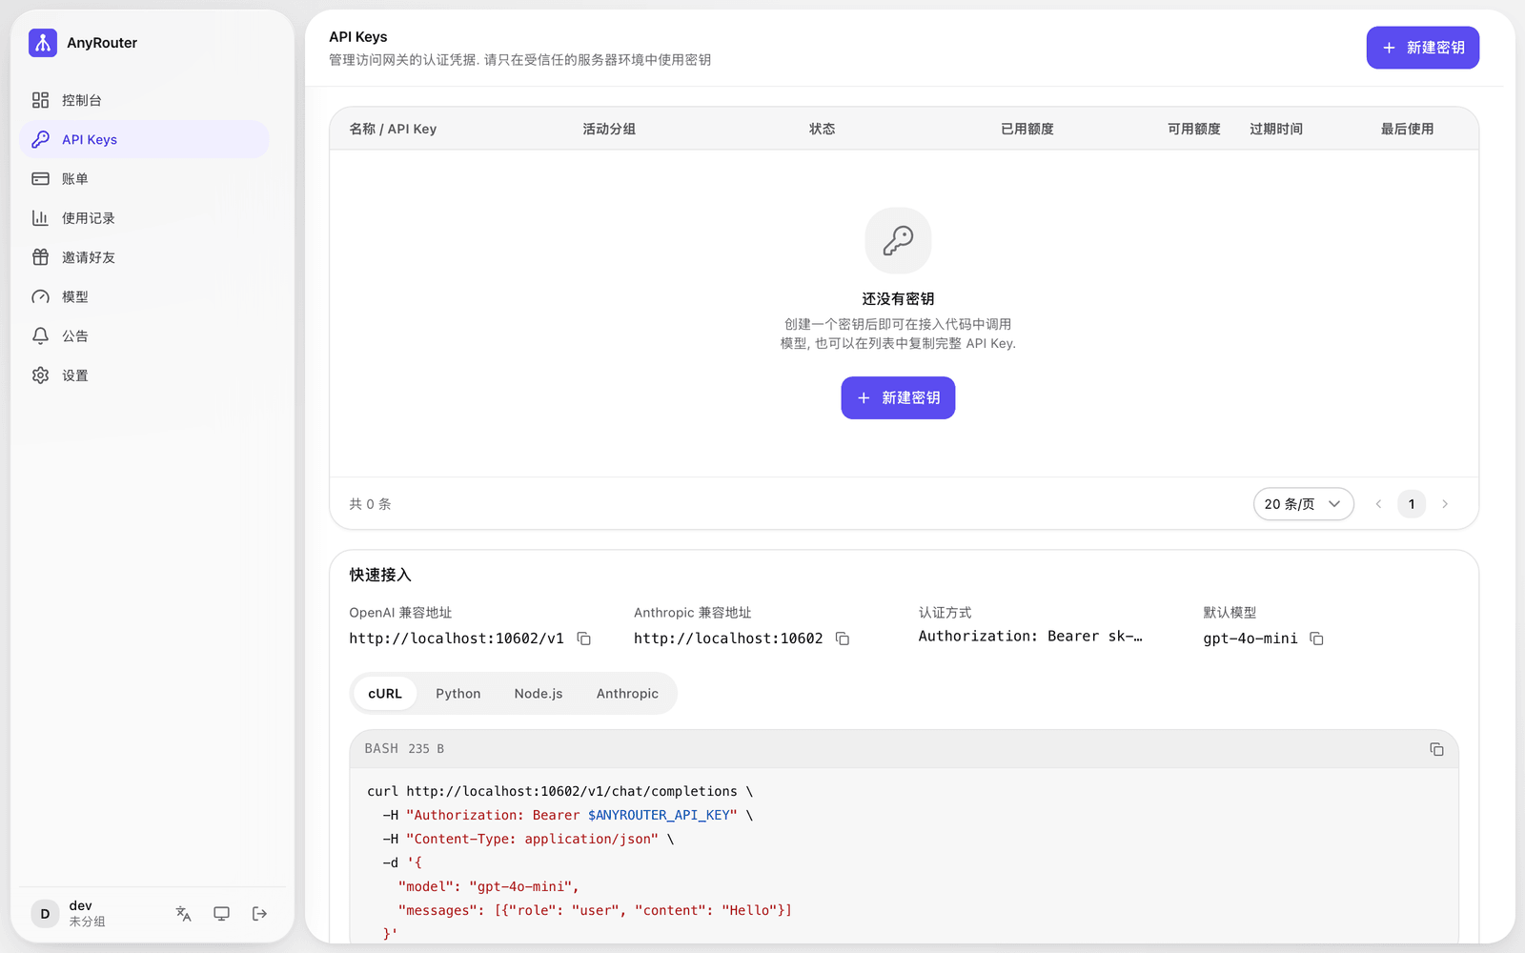Open 邀请好友 invite friends page
The height and width of the screenshot is (953, 1525).
click(144, 257)
